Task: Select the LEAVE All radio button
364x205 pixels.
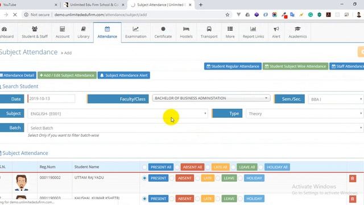Action: coord(233,167)
